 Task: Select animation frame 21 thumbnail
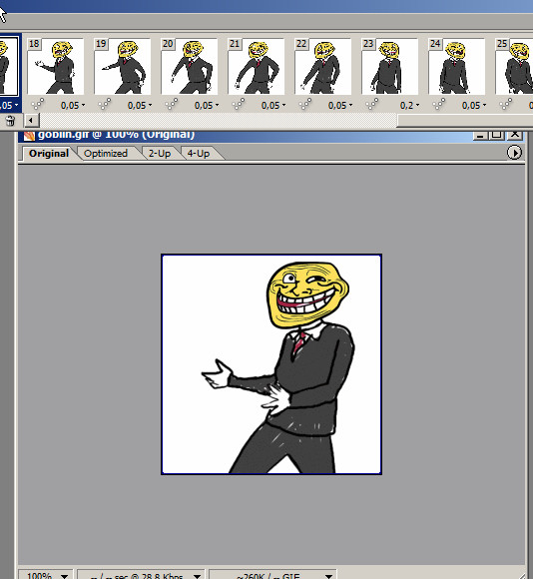click(256, 66)
